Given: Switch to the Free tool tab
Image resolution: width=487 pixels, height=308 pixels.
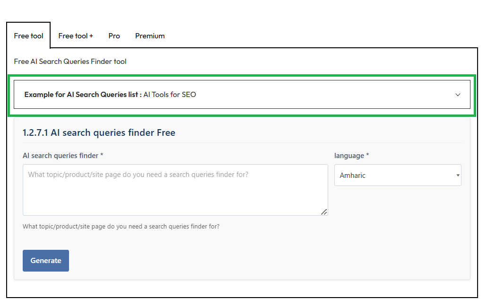Looking at the screenshot, I should click(28, 36).
